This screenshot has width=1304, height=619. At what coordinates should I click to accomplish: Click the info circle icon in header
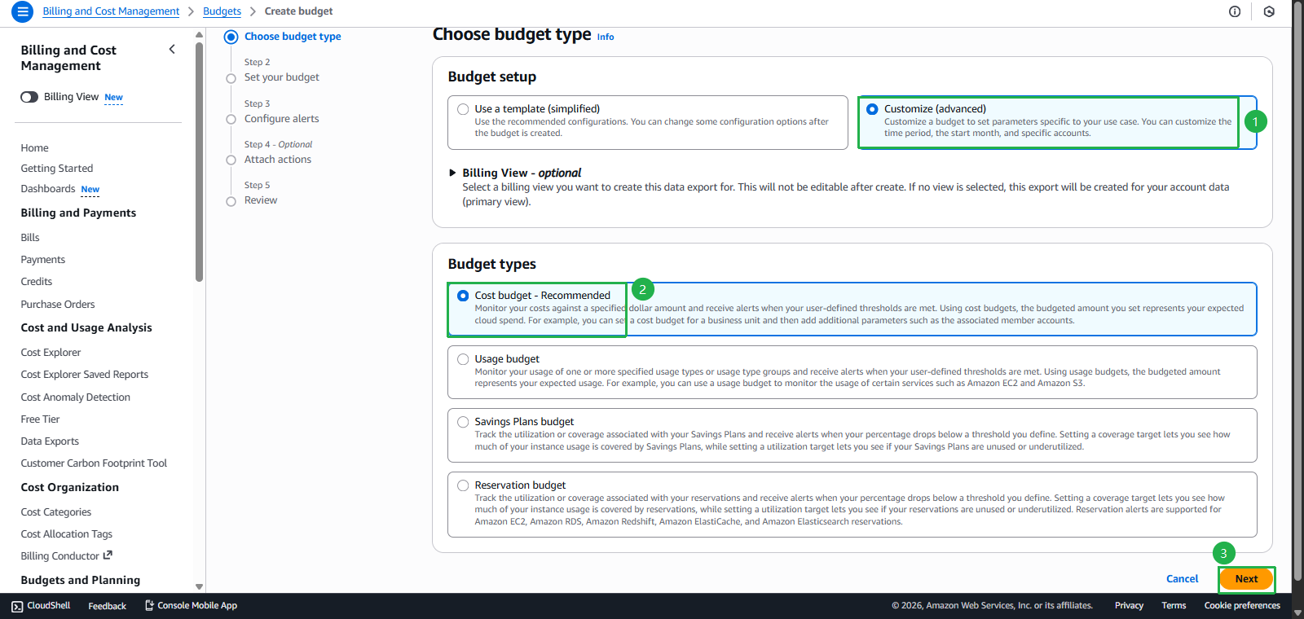(1235, 11)
